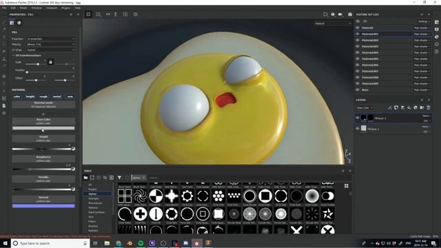Select the Brushes shelf category
This screenshot has height=248, width=441.
[x=94, y=226]
